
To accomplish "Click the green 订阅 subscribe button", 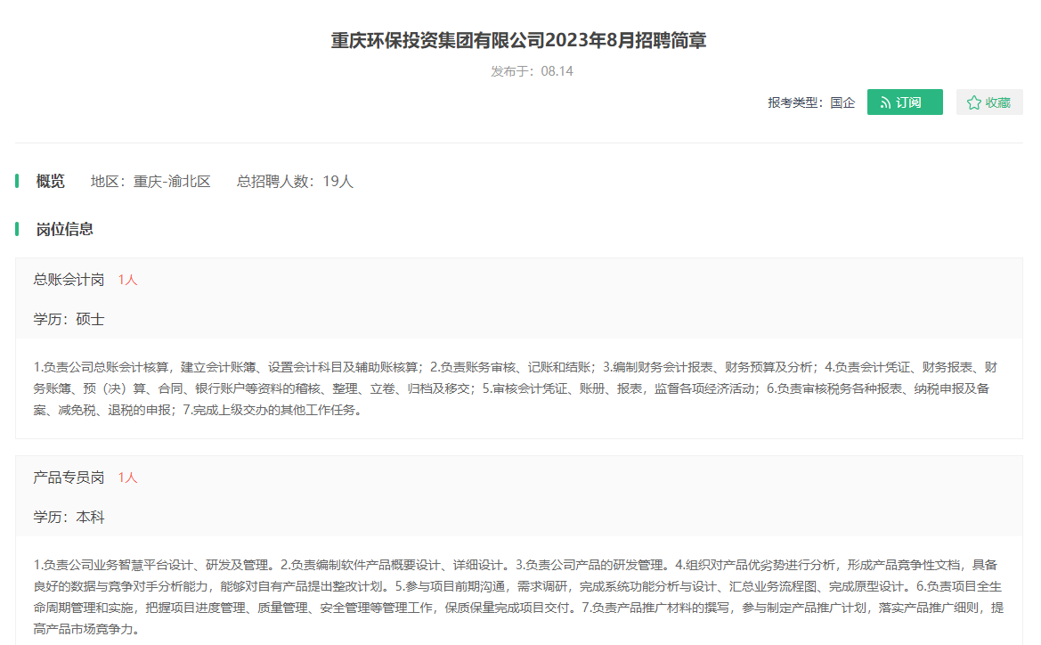I will [904, 102].
